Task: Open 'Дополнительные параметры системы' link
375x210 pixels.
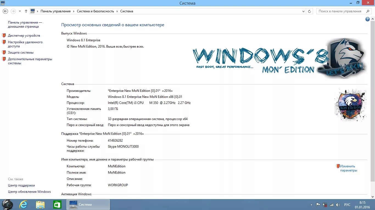Action: pos(30,61)
